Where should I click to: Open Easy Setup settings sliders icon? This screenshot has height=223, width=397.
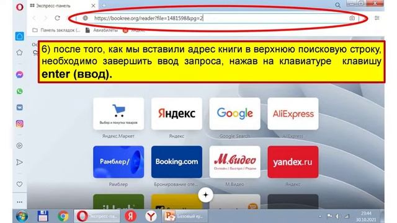click(377, 18)
